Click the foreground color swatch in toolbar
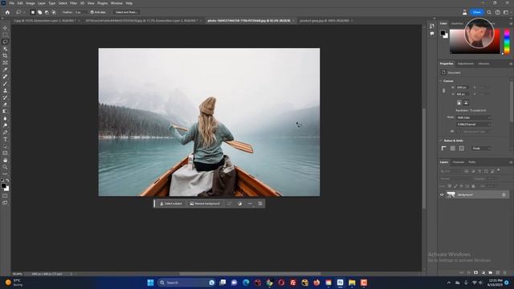Viewport: 514px width, 289px height. 3,185
